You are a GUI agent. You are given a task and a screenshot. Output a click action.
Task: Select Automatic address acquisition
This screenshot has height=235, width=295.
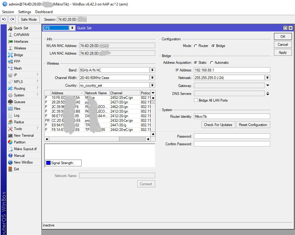coord(212,63)
